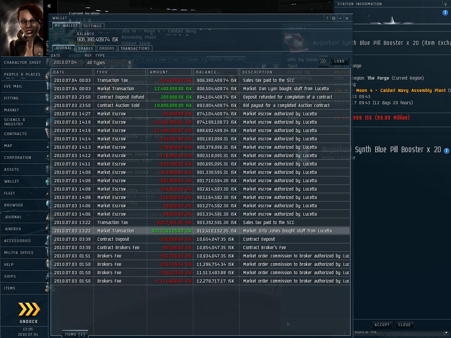The height and width of the screenshot is (338, 451).
Task: Sort journal by Balance column header
Action: 216,72
